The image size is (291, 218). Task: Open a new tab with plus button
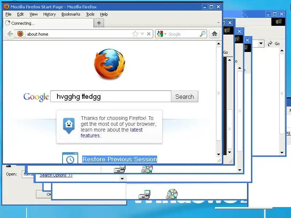click(99, 23)
